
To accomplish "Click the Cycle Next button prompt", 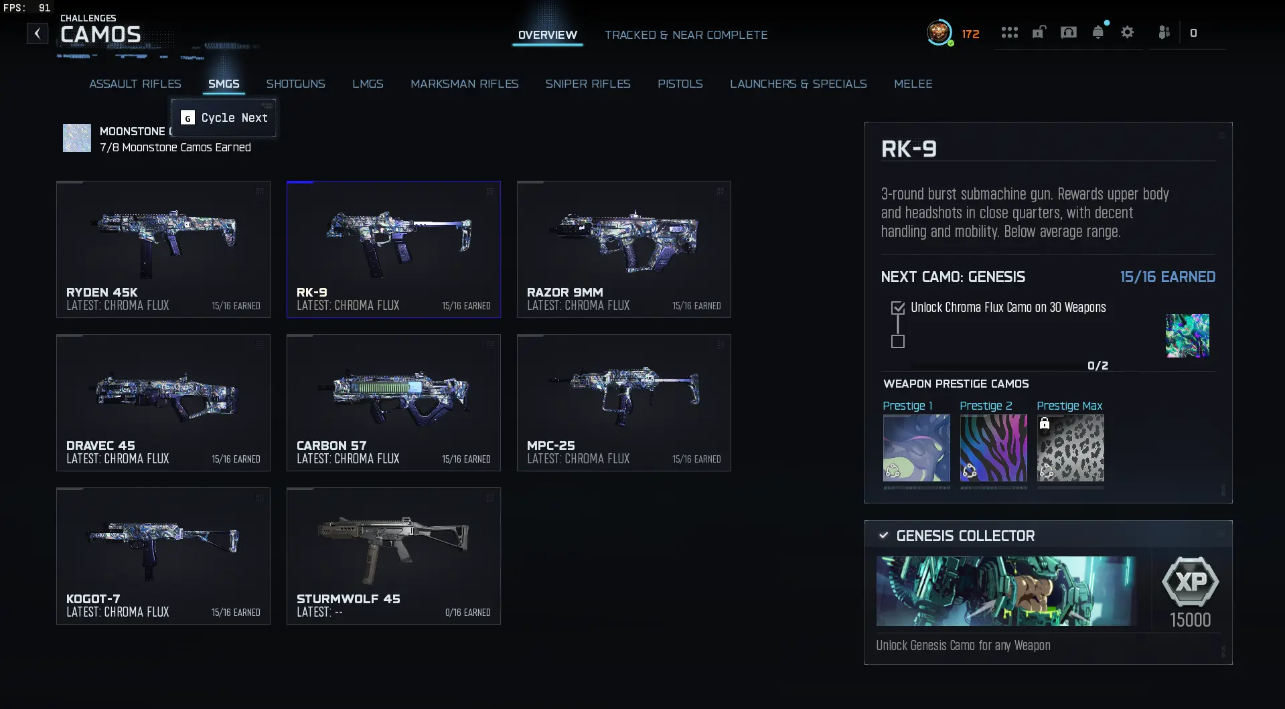I will tap(224, 118).
